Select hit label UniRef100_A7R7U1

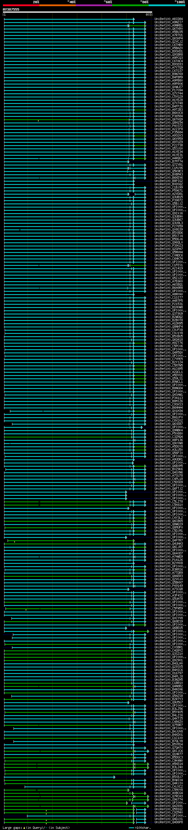(x=169, y=35)
